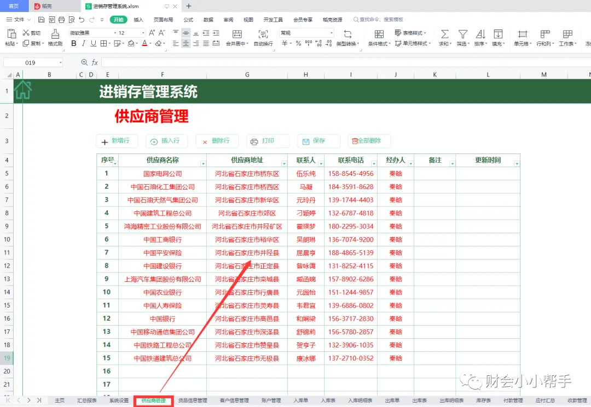Viewport: 591px width, 407px height.
Task: Click the increase indent icon
Action: point(216,33)
